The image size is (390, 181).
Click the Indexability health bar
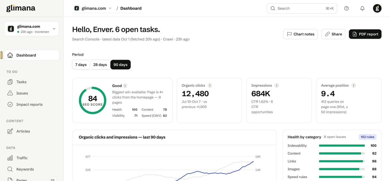click(342, 145)
